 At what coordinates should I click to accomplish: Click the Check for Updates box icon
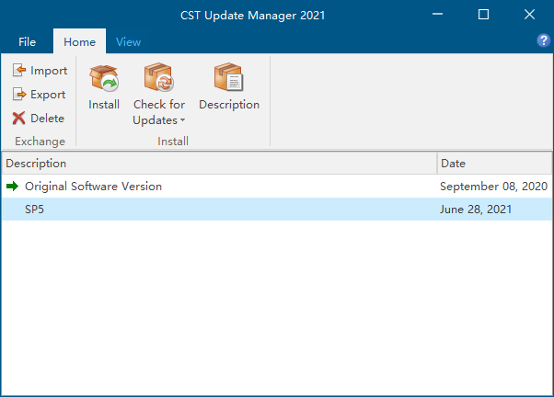(x=159, y=76)
